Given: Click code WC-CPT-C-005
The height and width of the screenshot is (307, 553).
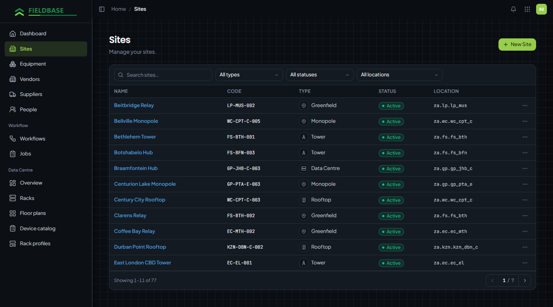Looking at the screenshot, I should (x=244, y=121).
